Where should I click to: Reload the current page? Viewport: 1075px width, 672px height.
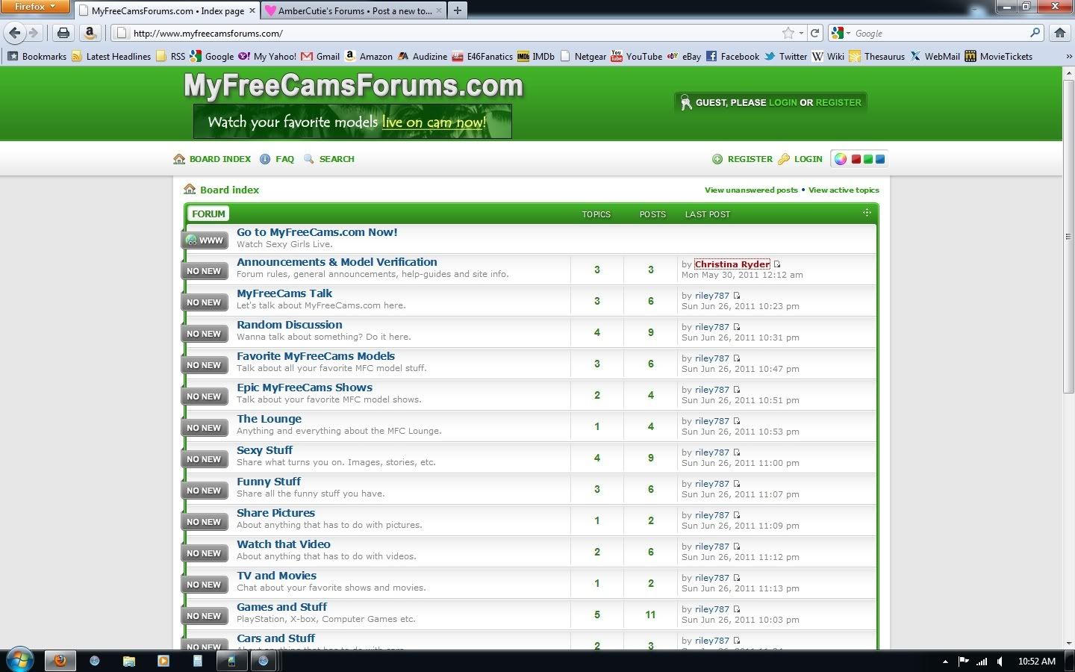point(815,33)
